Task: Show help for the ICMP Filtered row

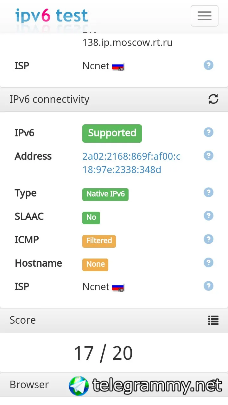Action: [208, 239]
